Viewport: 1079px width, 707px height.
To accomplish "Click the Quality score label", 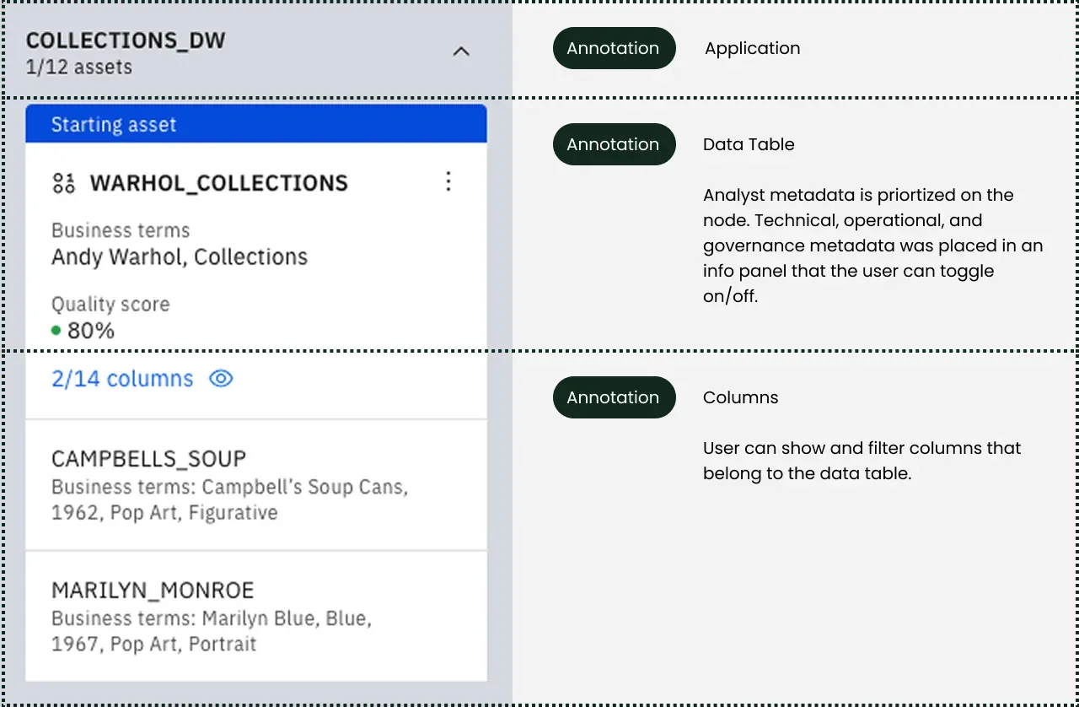I will 110,305.
